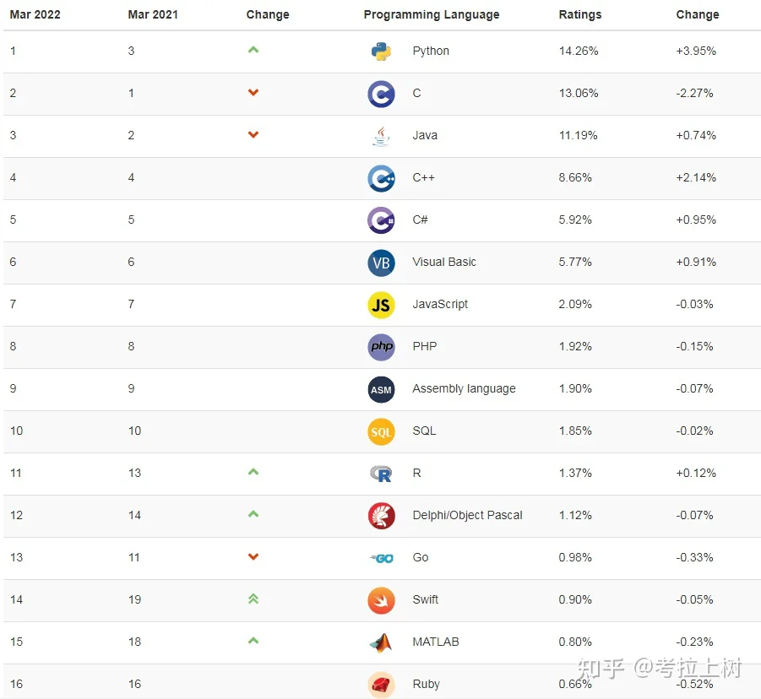The image size is (761, 699).
Task: Click the Mar 2022 column header
Action: pyautogui.click(x=35, y=14)
